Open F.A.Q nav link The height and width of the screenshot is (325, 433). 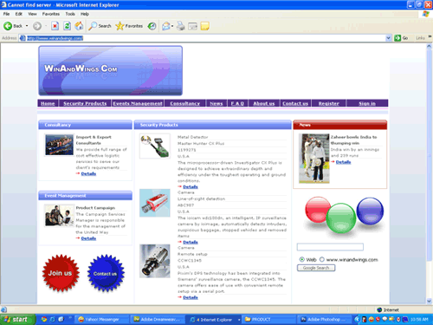(237, 103)
